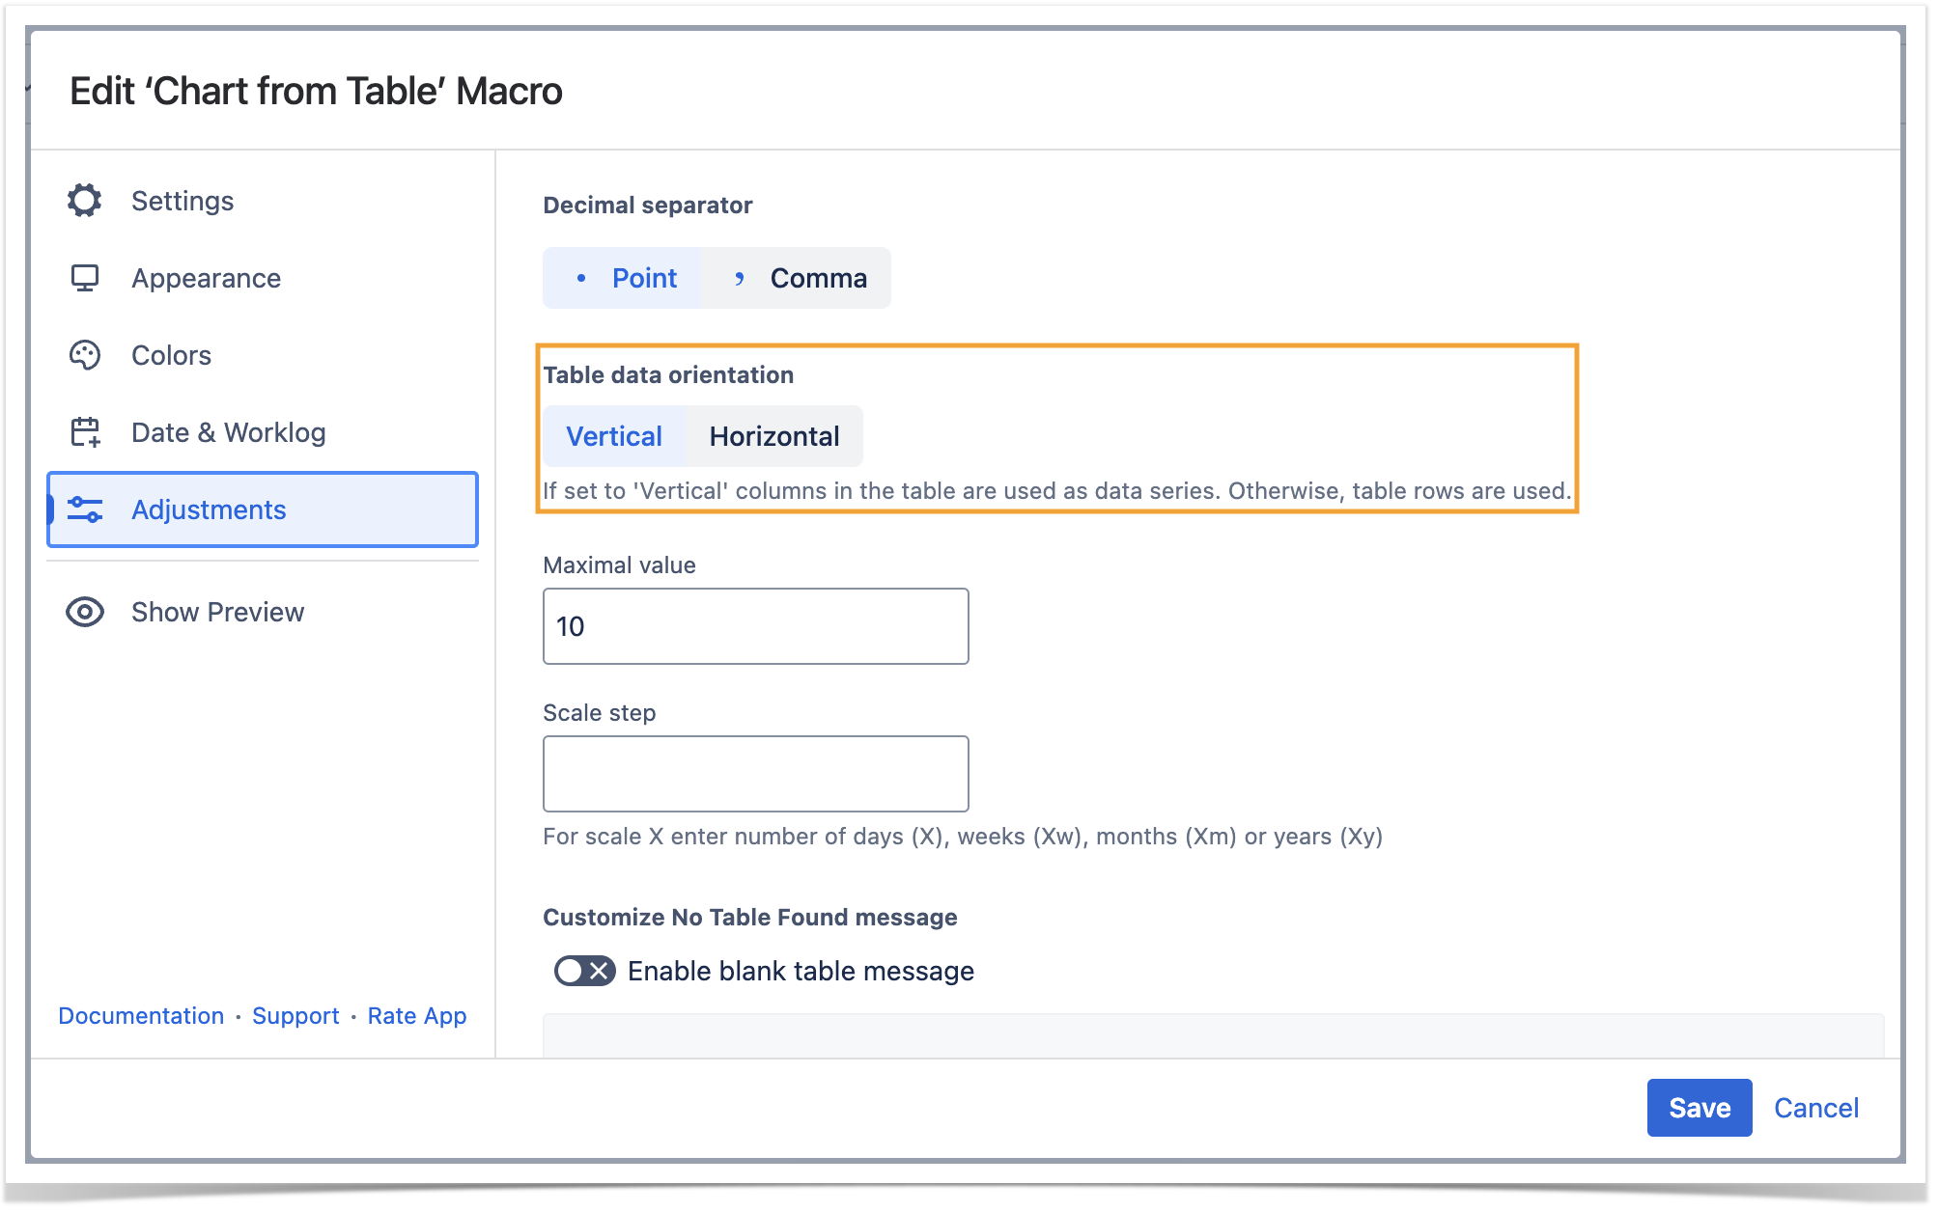Viewport: 1939px width, 1211px height.
Task: Click the Appearance monitor icon
Action: [x=85, y=278]
